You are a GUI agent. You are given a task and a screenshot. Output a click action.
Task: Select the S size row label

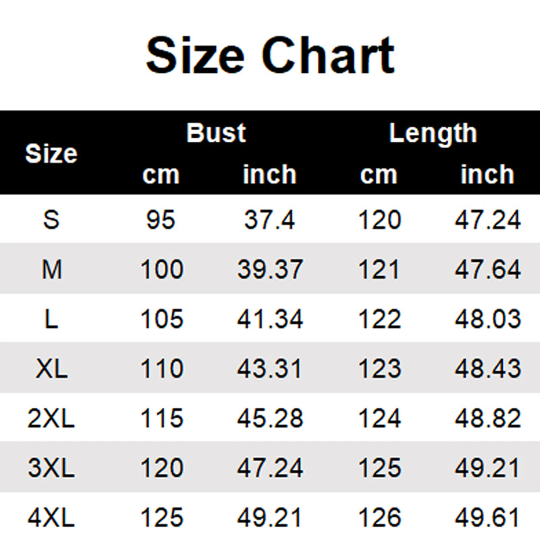pyautogui.click(x=51, y=220)
